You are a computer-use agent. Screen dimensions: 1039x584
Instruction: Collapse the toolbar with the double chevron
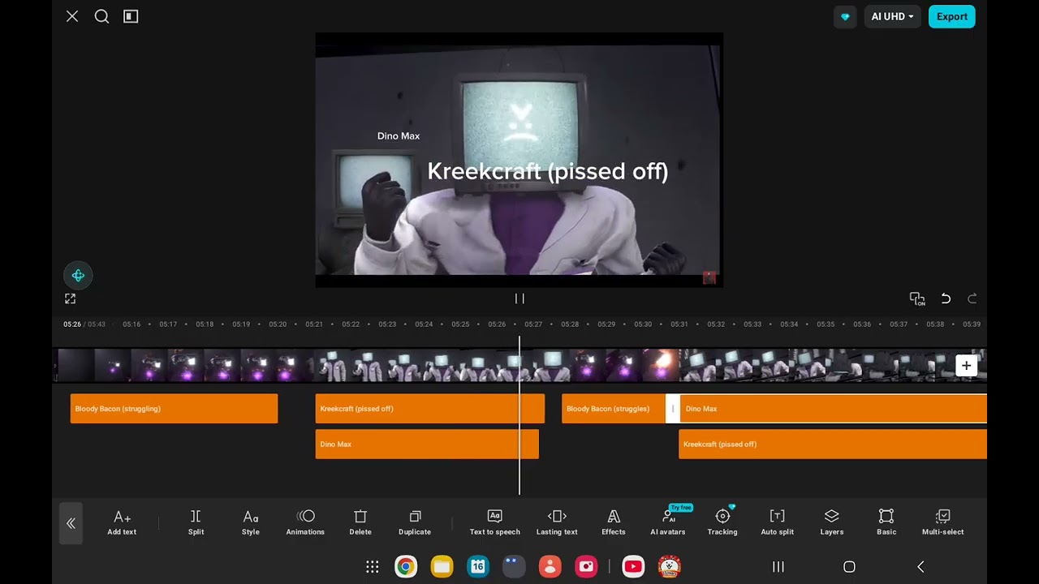71,523
